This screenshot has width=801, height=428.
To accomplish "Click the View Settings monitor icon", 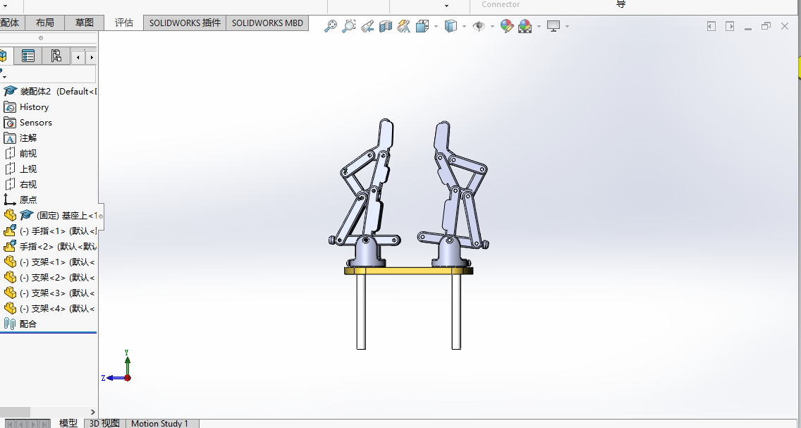I will (x=554, y=26).
